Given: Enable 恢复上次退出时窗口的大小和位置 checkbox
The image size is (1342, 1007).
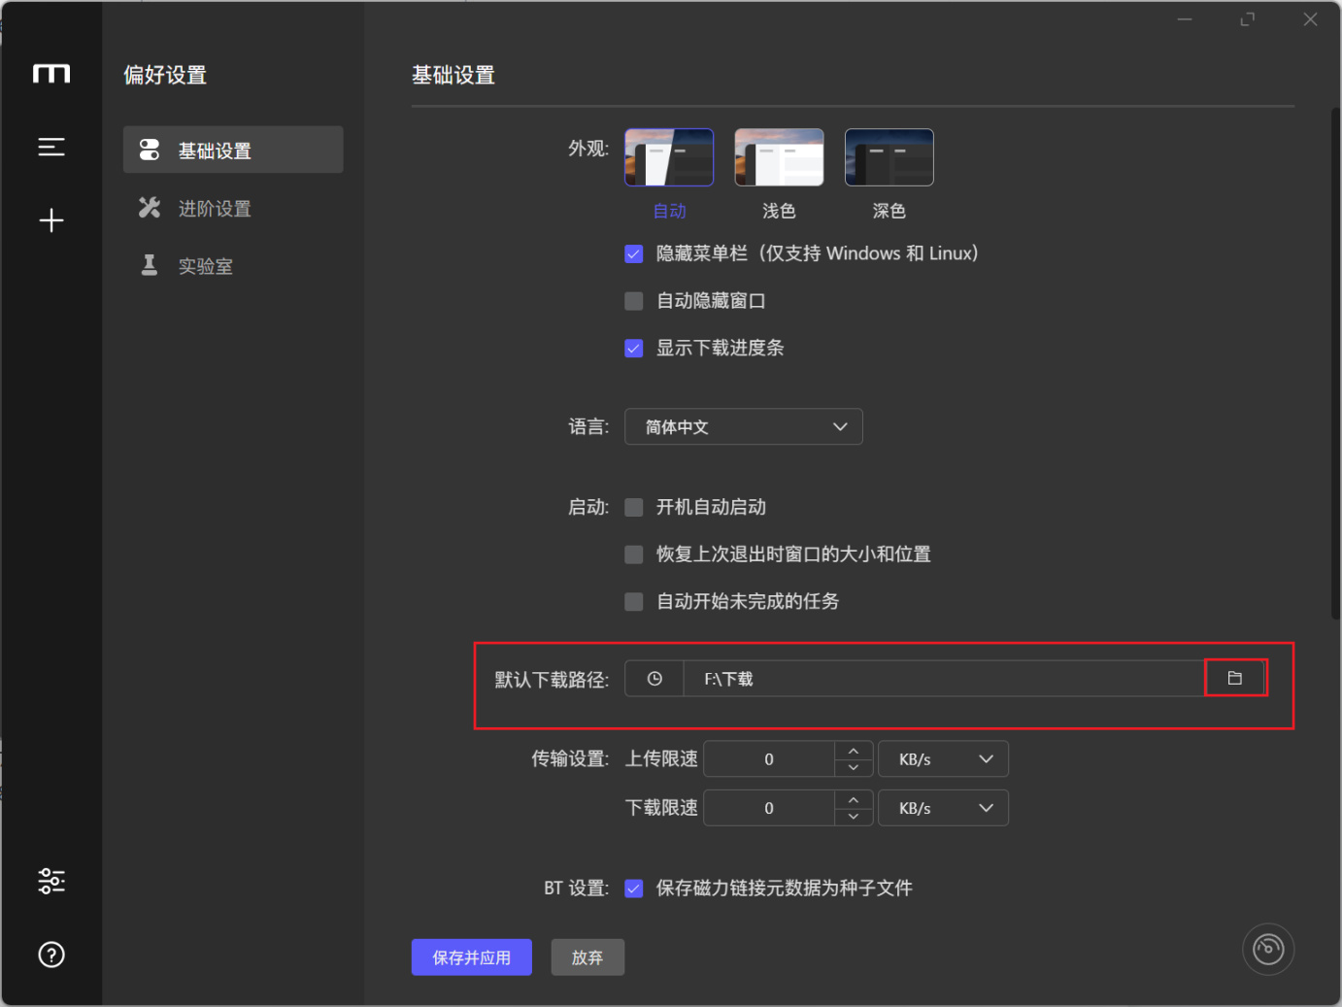Looking at the screenshot, I should (634, 554).
